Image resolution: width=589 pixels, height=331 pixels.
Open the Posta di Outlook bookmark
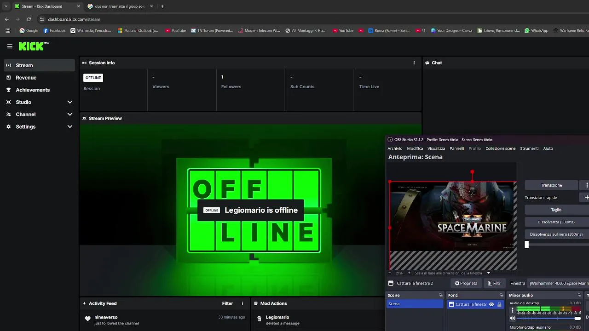pos(138,31)
